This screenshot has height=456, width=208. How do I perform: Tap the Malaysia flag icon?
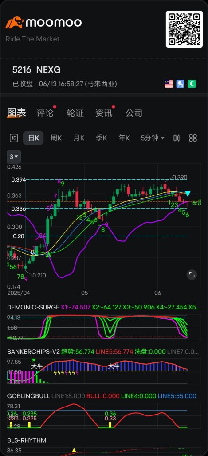[169, 84]
